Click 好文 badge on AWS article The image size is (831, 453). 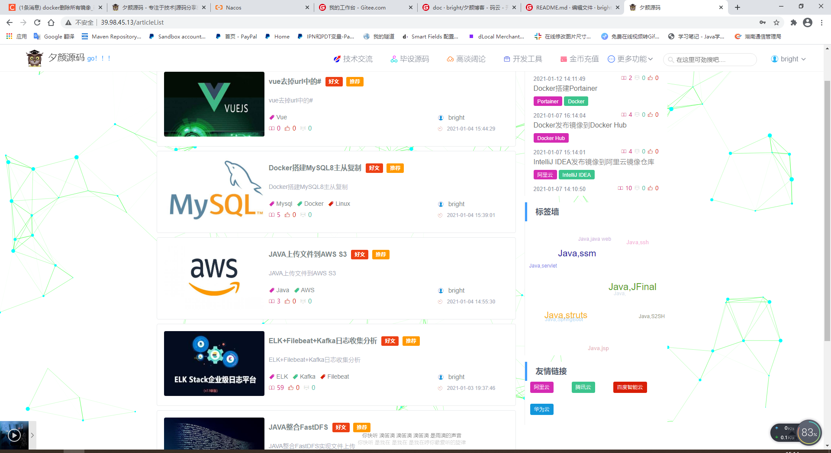coord(360,255)
